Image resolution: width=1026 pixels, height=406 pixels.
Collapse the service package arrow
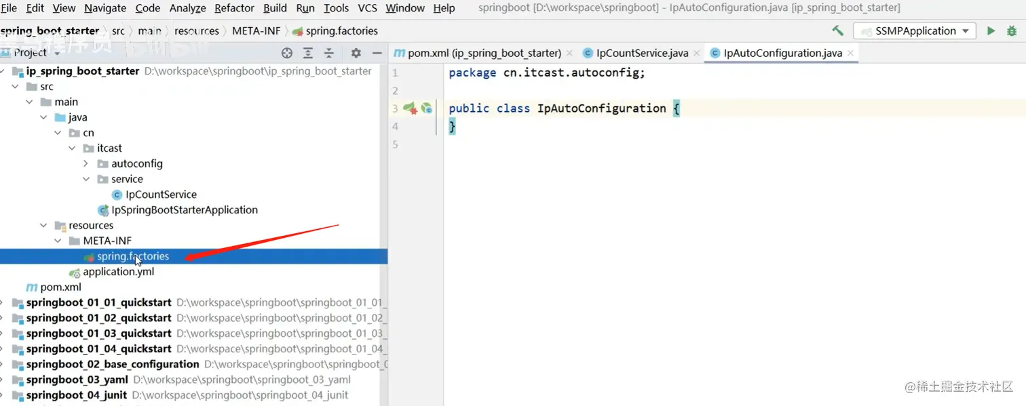point(86,179)
